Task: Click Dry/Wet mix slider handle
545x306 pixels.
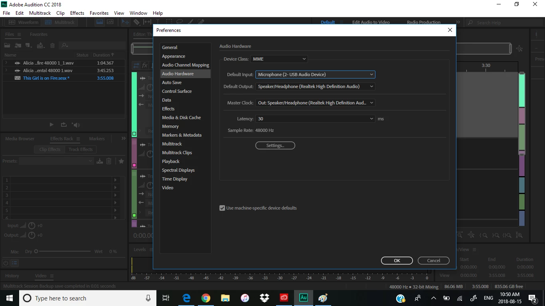Action: point(36,251)
